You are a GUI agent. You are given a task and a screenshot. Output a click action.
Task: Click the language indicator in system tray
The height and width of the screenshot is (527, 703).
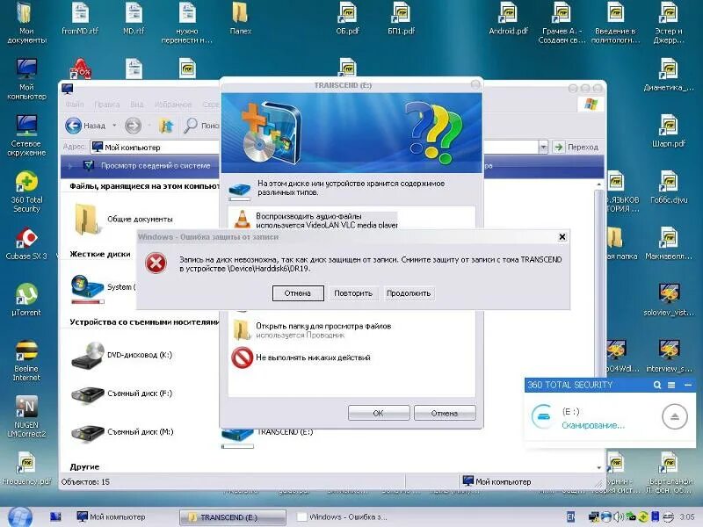(x=570, y=516)
